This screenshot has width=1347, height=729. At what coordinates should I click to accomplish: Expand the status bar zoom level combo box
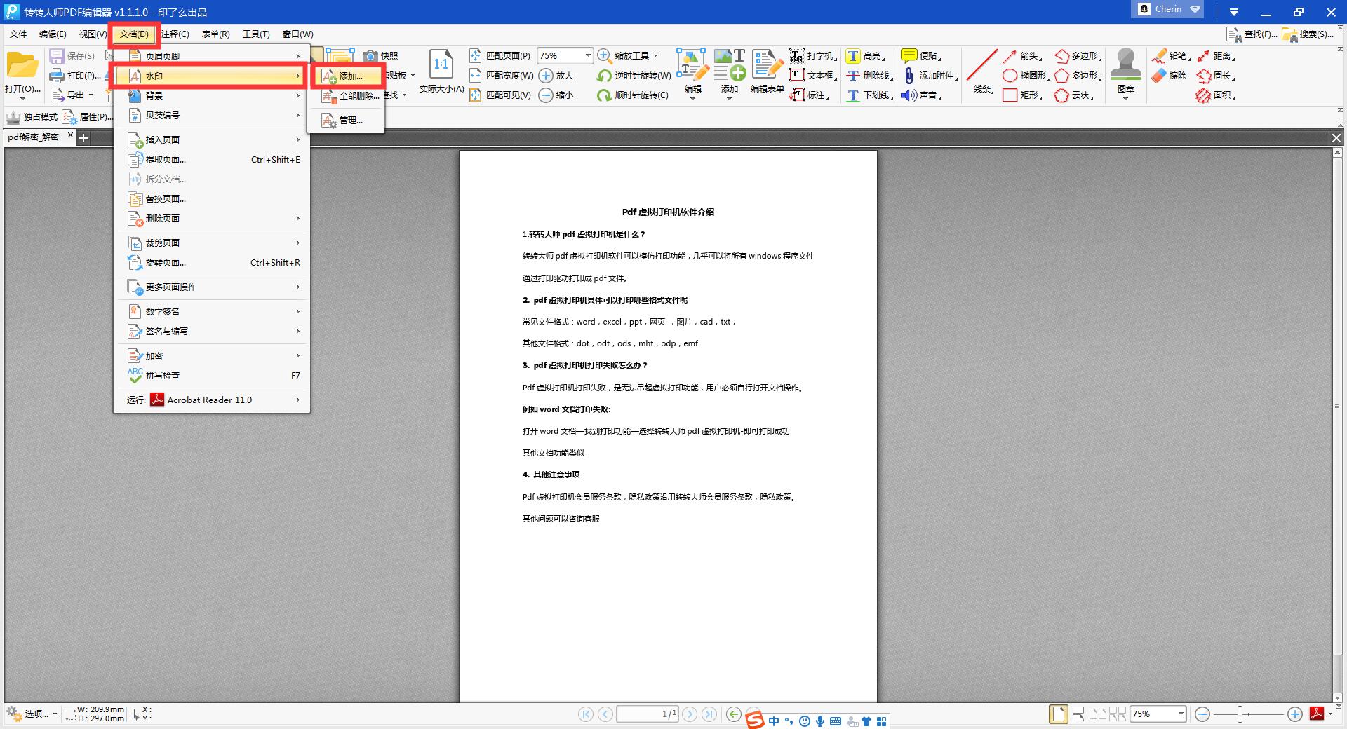tap(1181, 714)
